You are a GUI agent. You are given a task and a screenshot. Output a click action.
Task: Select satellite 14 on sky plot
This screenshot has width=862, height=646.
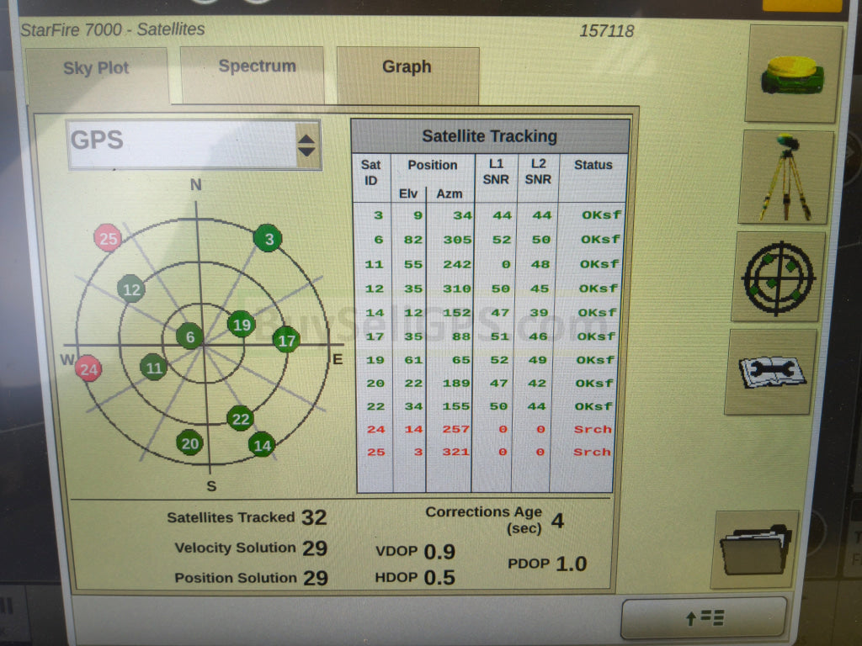pyautogui.click(x=262, y=444)
